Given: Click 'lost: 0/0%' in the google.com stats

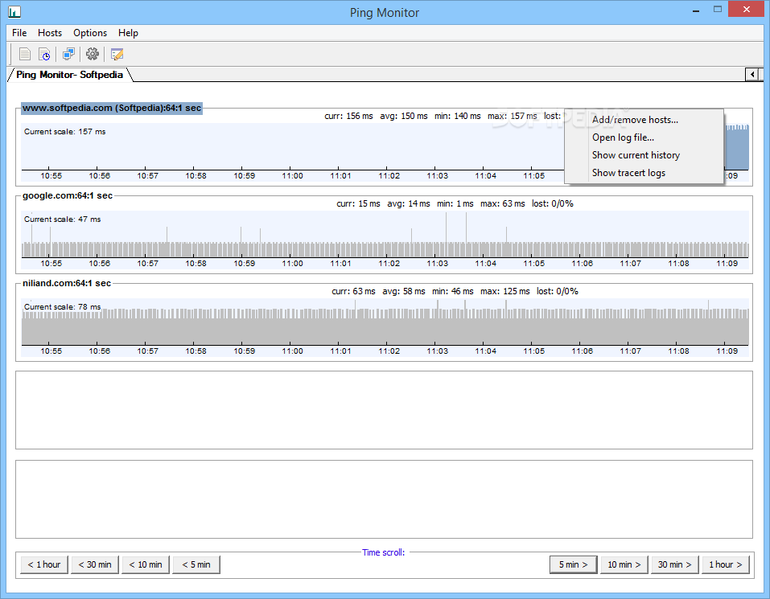Looking at the screenshot, I should pos(553,203).
